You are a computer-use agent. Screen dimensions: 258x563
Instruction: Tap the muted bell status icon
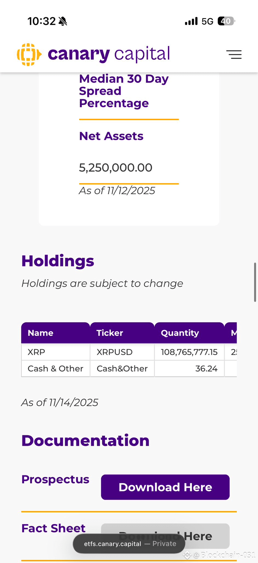point(63,21)
